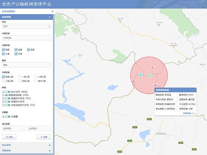Tick the 路基技术状况 (SCI) tree checkbox

[x=6, y=99]
